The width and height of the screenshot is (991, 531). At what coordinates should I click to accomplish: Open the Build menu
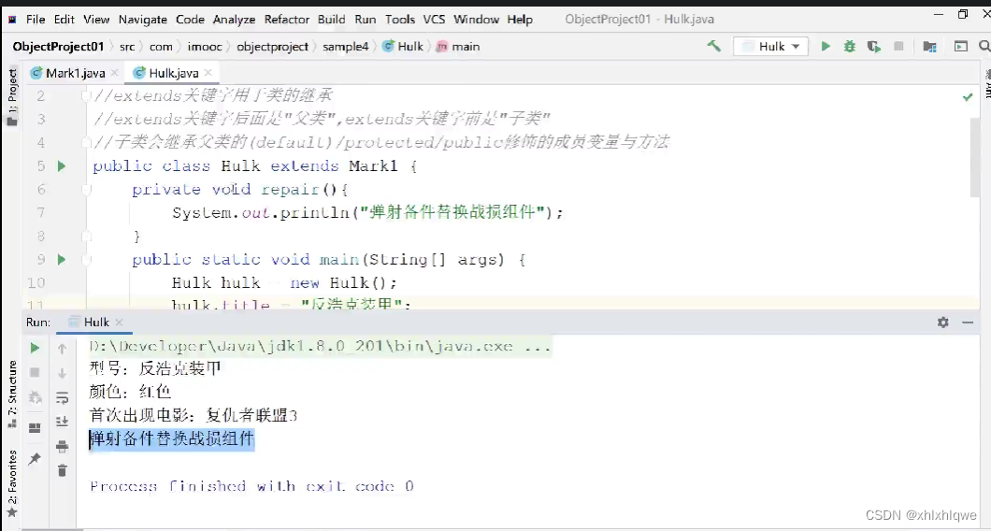coord(331,20)
